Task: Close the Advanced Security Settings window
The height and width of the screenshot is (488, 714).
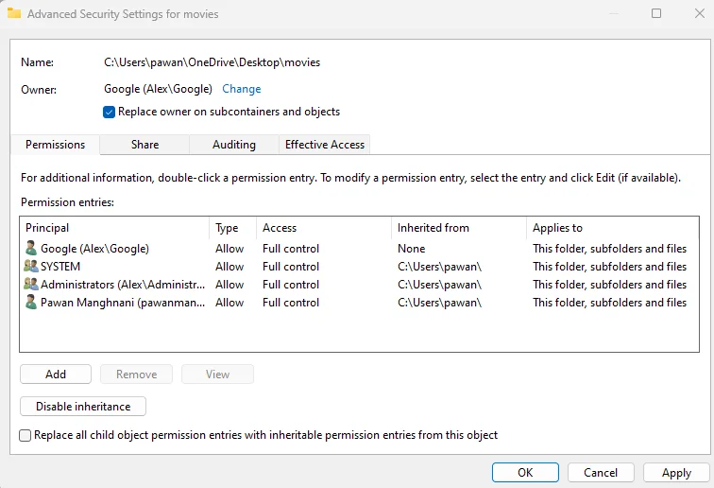Action: coord(700,13)
